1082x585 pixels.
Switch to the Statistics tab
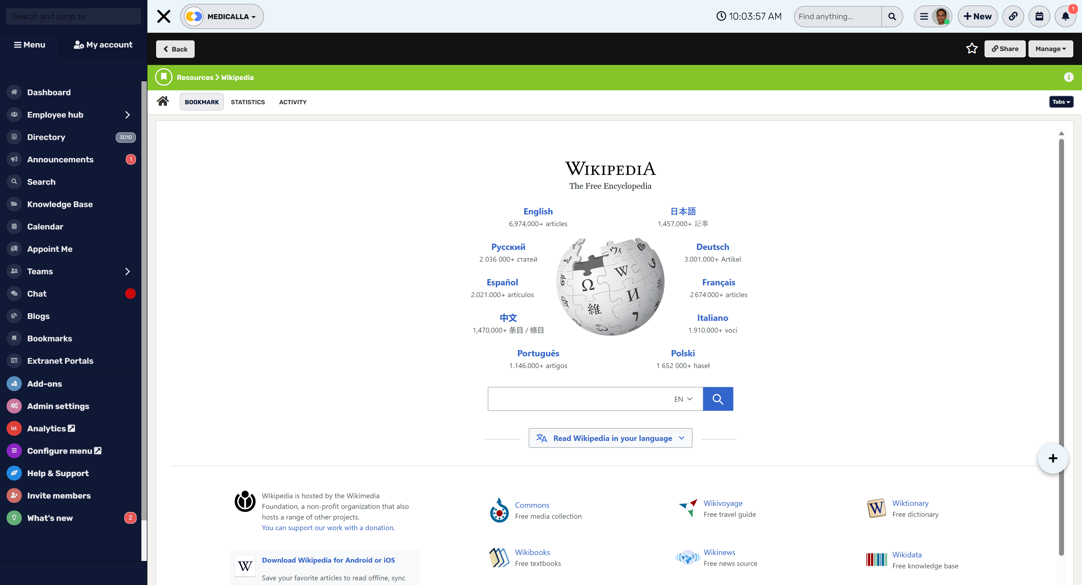tap(248, 102)
